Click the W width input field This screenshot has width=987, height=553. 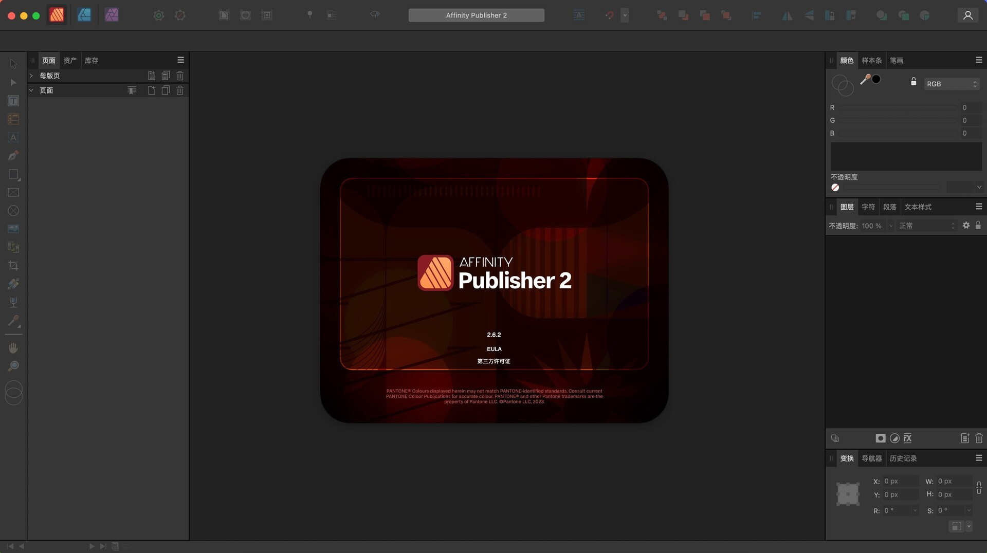coord(954,481)
